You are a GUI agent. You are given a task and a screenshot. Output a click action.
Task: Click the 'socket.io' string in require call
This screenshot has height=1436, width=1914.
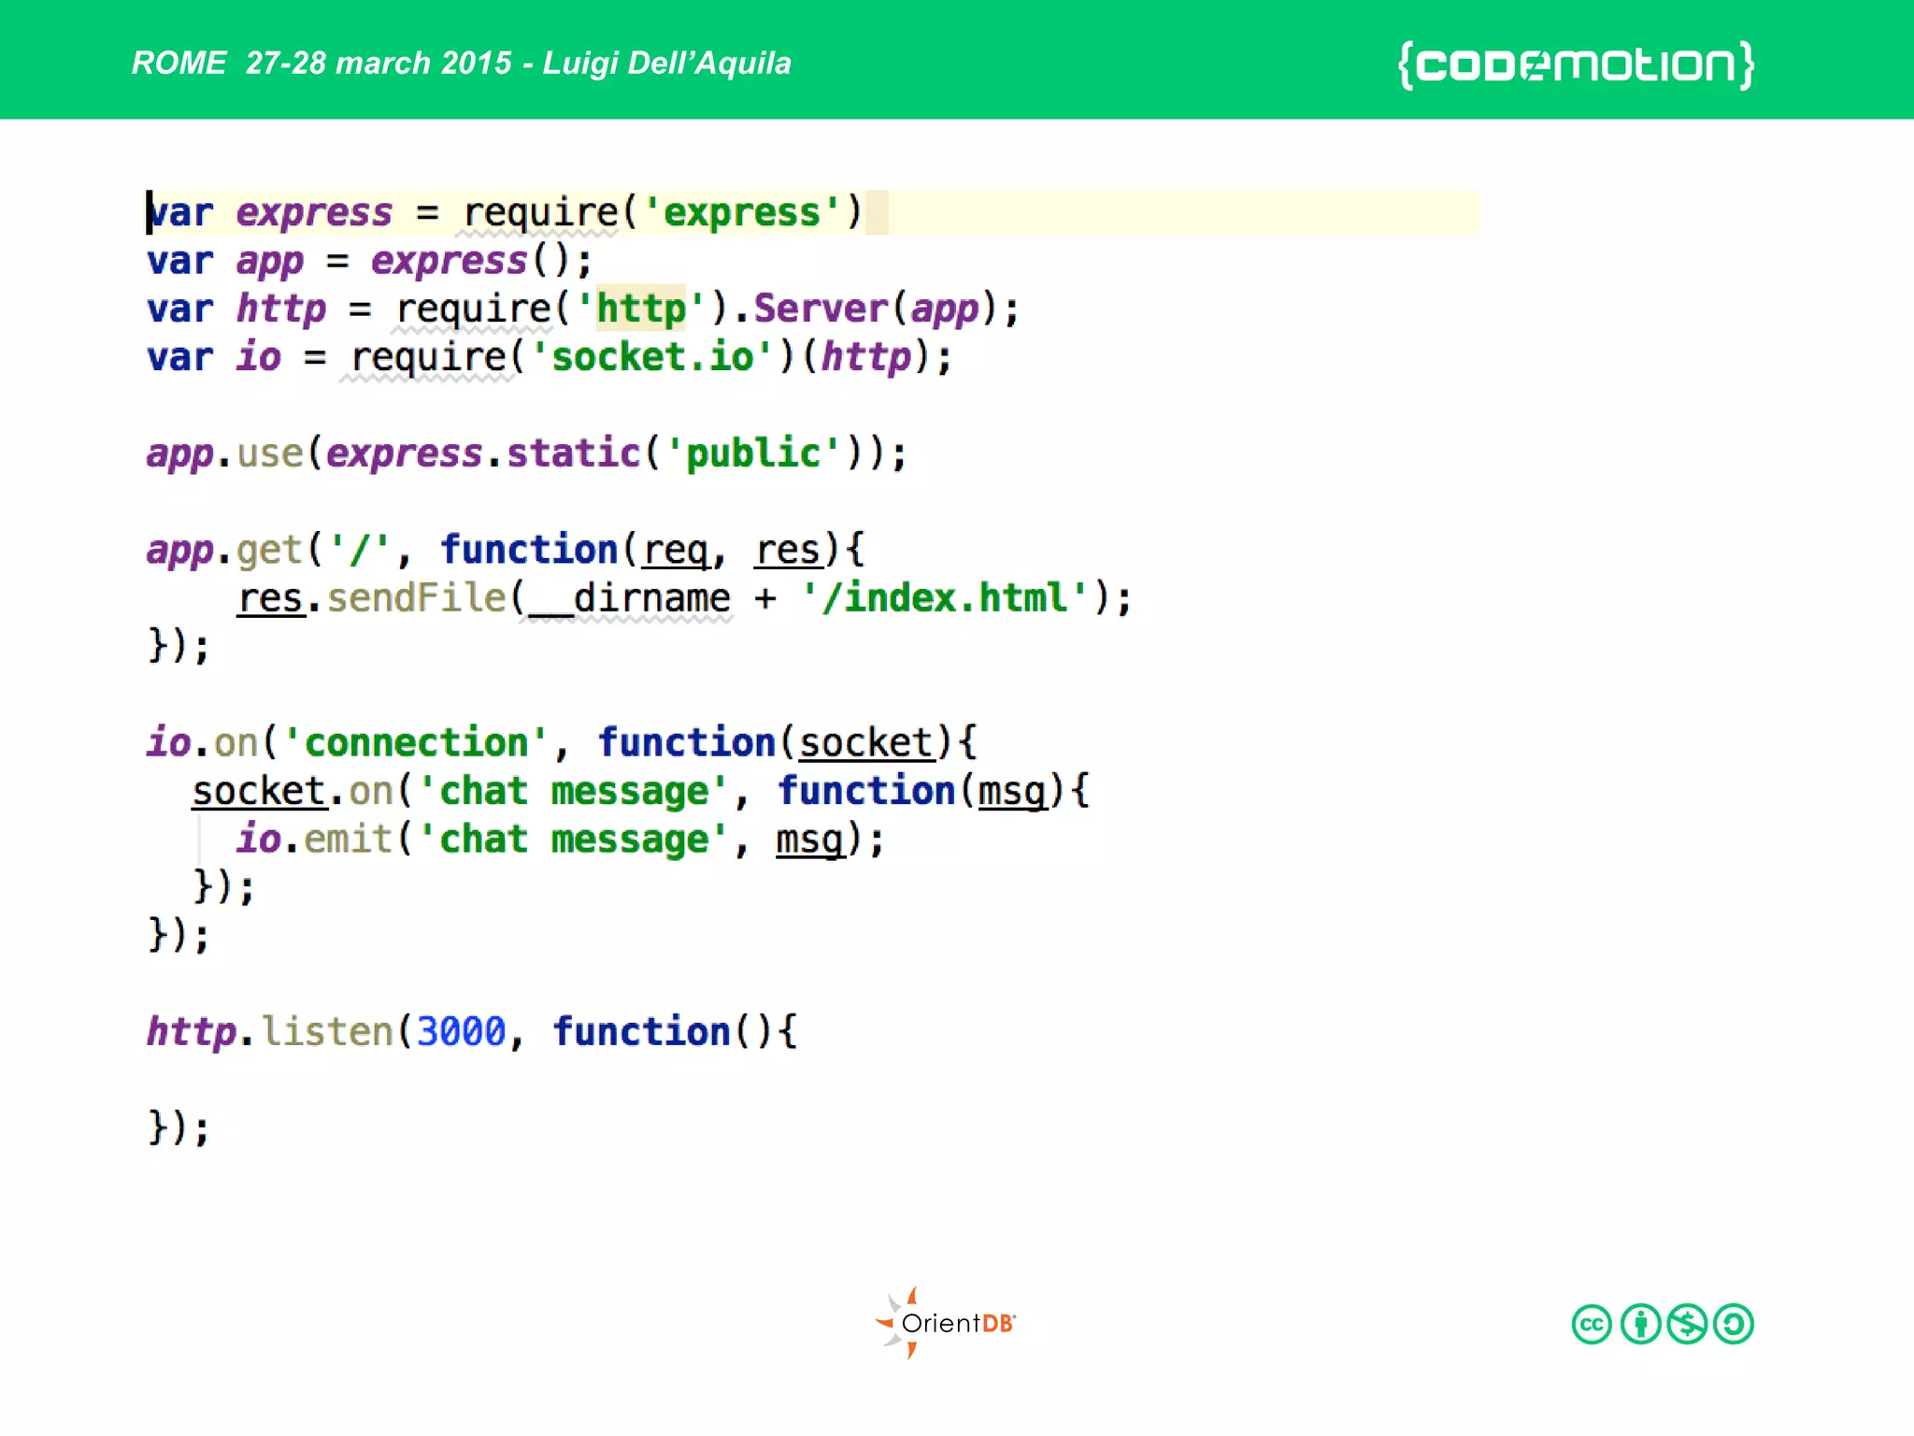coord(652,357)
